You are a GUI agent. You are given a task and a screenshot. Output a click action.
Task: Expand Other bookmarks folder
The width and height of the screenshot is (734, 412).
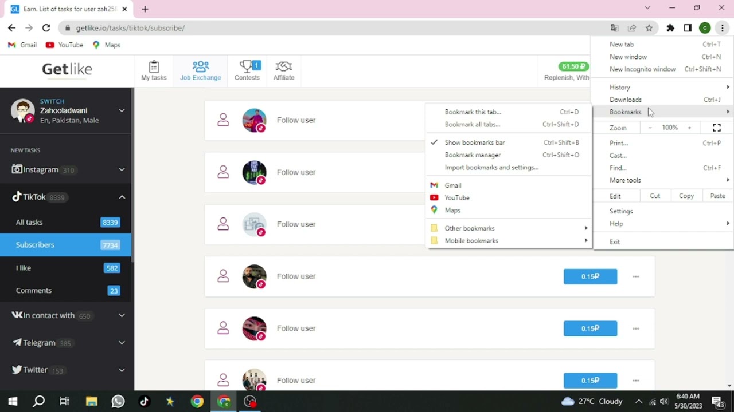coord(508,228)
